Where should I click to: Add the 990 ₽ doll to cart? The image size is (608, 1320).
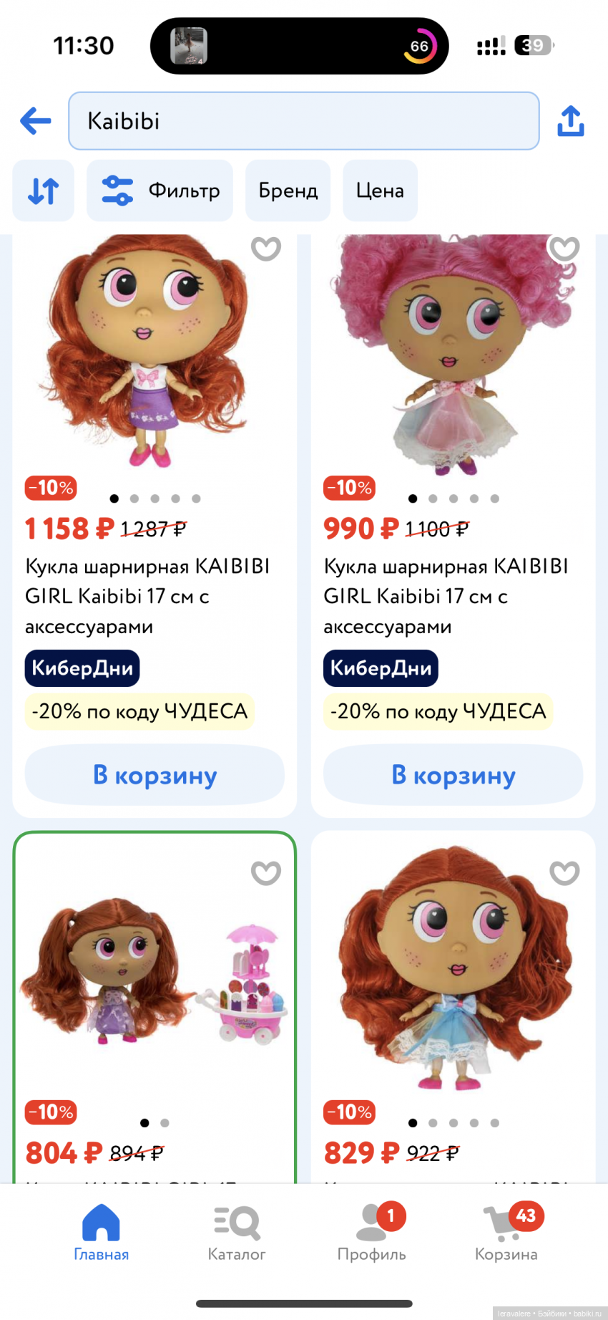coord(453,775)
